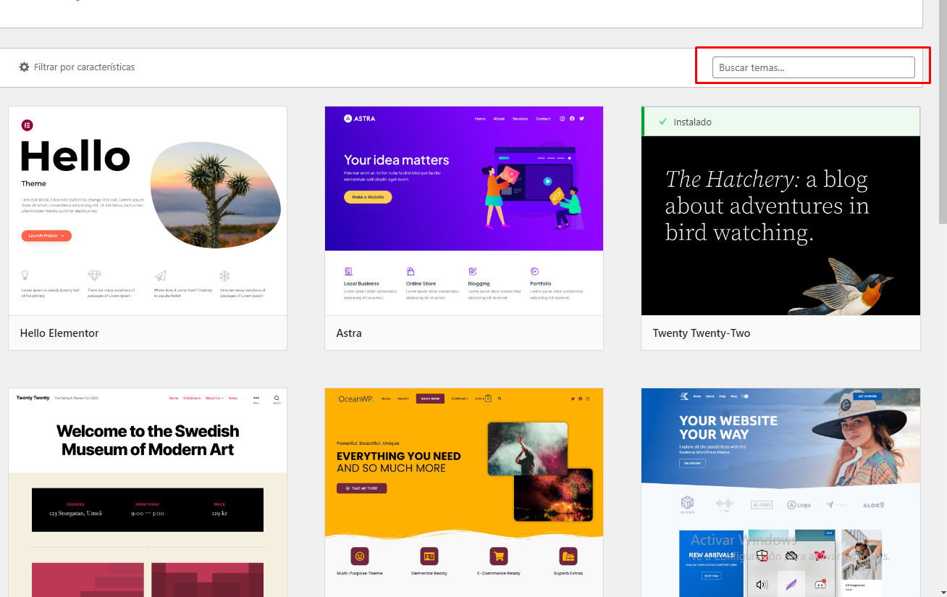The width and height of the screenshot is (947, 597).
Task: Select the Twenty Twenty-Two theme name
Action: (x=701, y=333)
